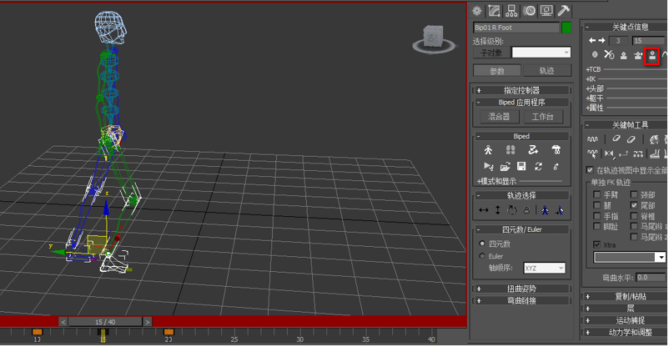669x347 pixels.
Task: Toggle the 手臂 arms checkbox
Action: tap(597, 194)
